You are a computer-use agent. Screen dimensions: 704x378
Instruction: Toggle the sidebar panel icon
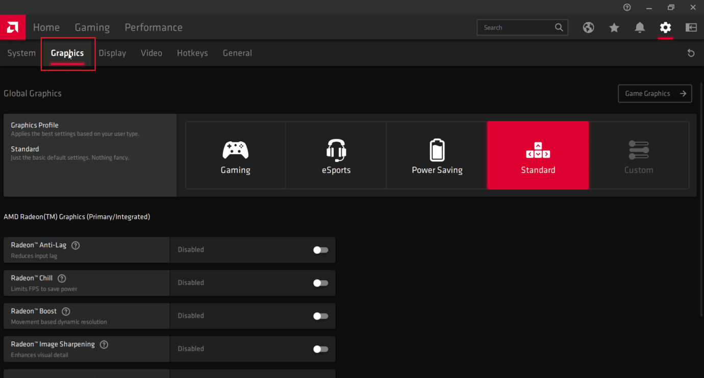point(691,28)
